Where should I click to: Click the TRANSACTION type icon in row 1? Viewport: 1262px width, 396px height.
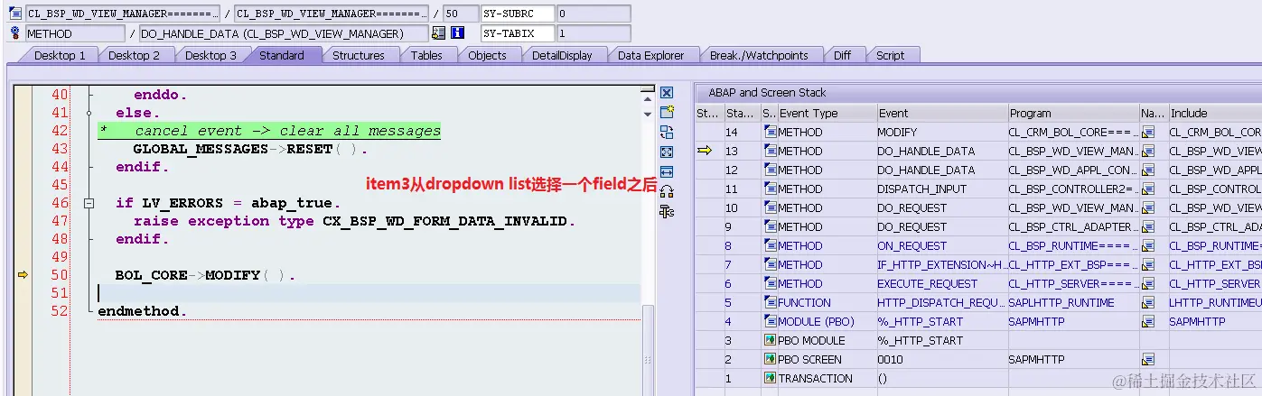pos(770,379)
